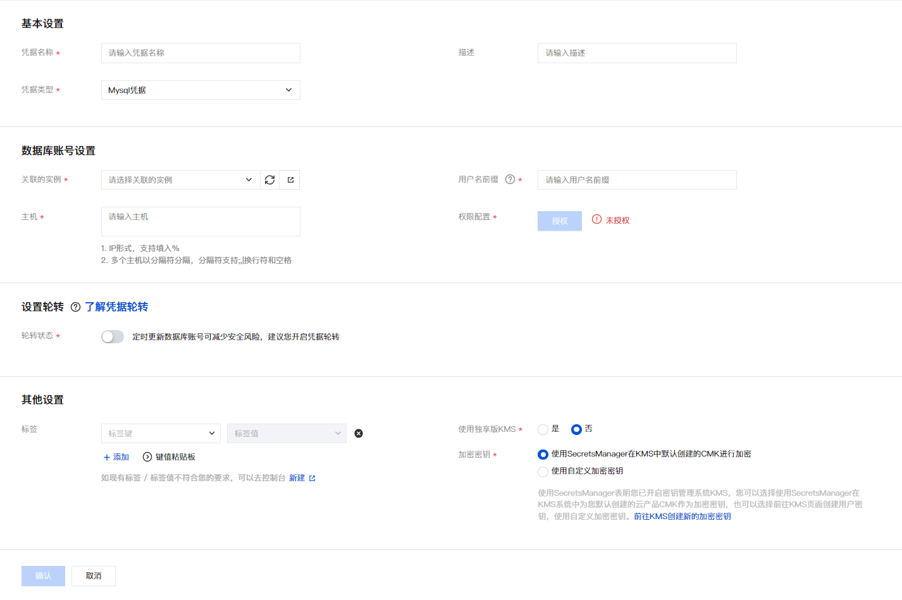Viewport: 902px width, 600px height.
Task: Open the 标签键 dropdown
Action: [x=161, y=434]
